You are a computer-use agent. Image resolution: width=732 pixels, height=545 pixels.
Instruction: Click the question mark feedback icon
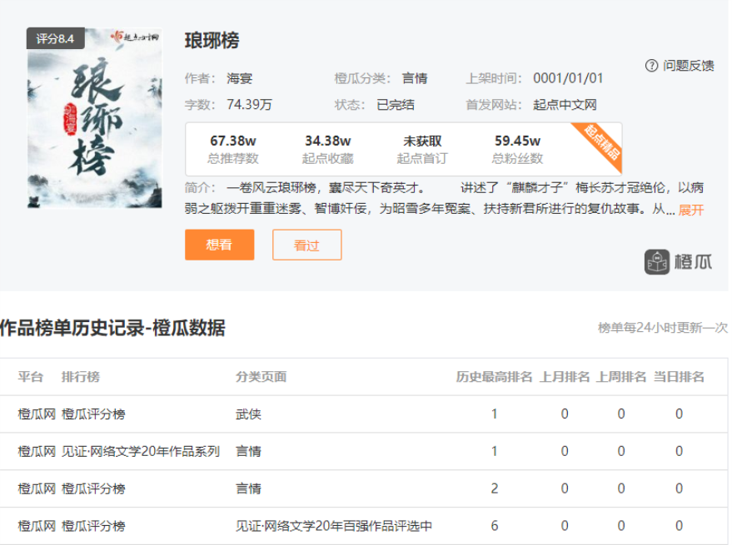pos(651,66)
